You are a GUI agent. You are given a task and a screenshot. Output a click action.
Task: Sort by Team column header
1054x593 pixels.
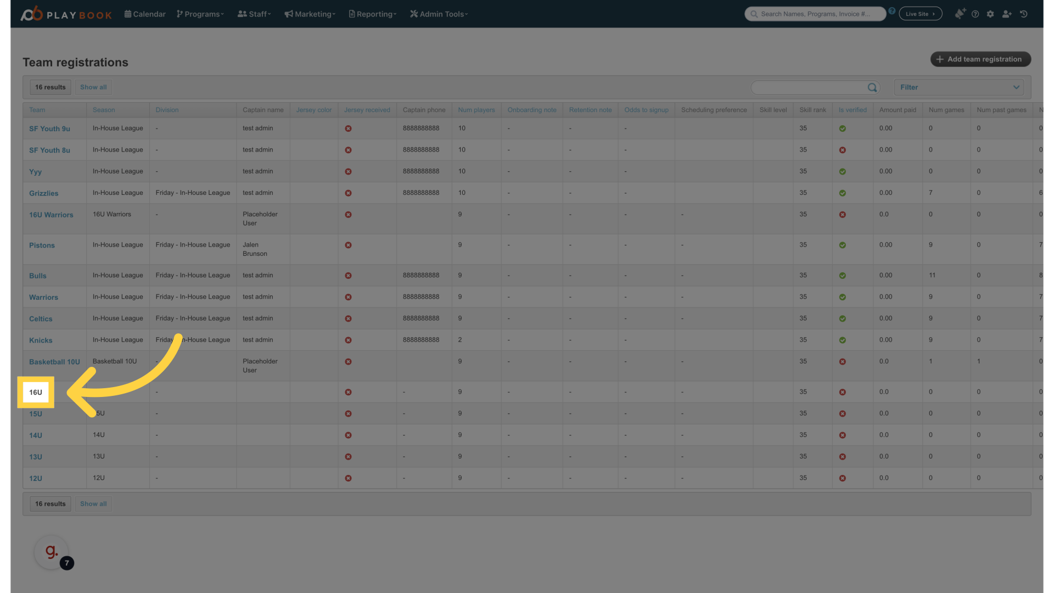(x=37, y=110)
